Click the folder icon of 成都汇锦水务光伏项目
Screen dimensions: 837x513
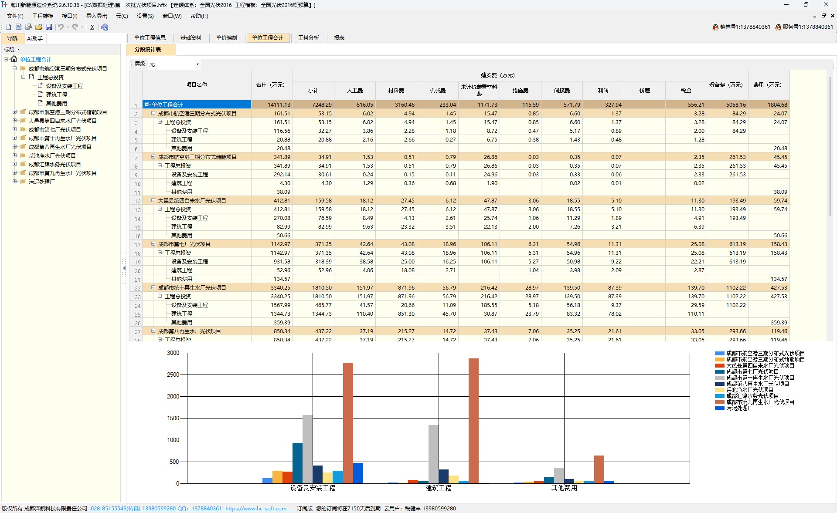pos(23,164)
